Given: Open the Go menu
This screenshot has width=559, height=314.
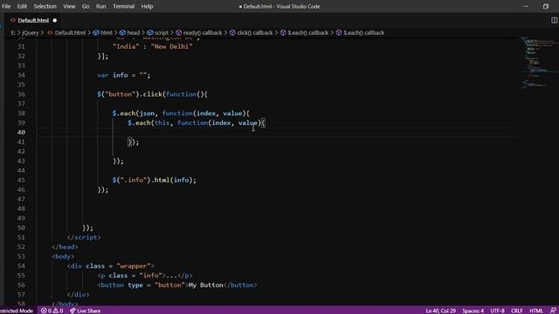Looking at the screenshot, I should pyautogui.click(x=86, y=6).
